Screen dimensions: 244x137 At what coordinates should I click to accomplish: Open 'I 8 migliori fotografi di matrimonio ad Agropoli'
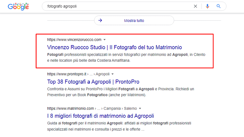coord(100,116)
